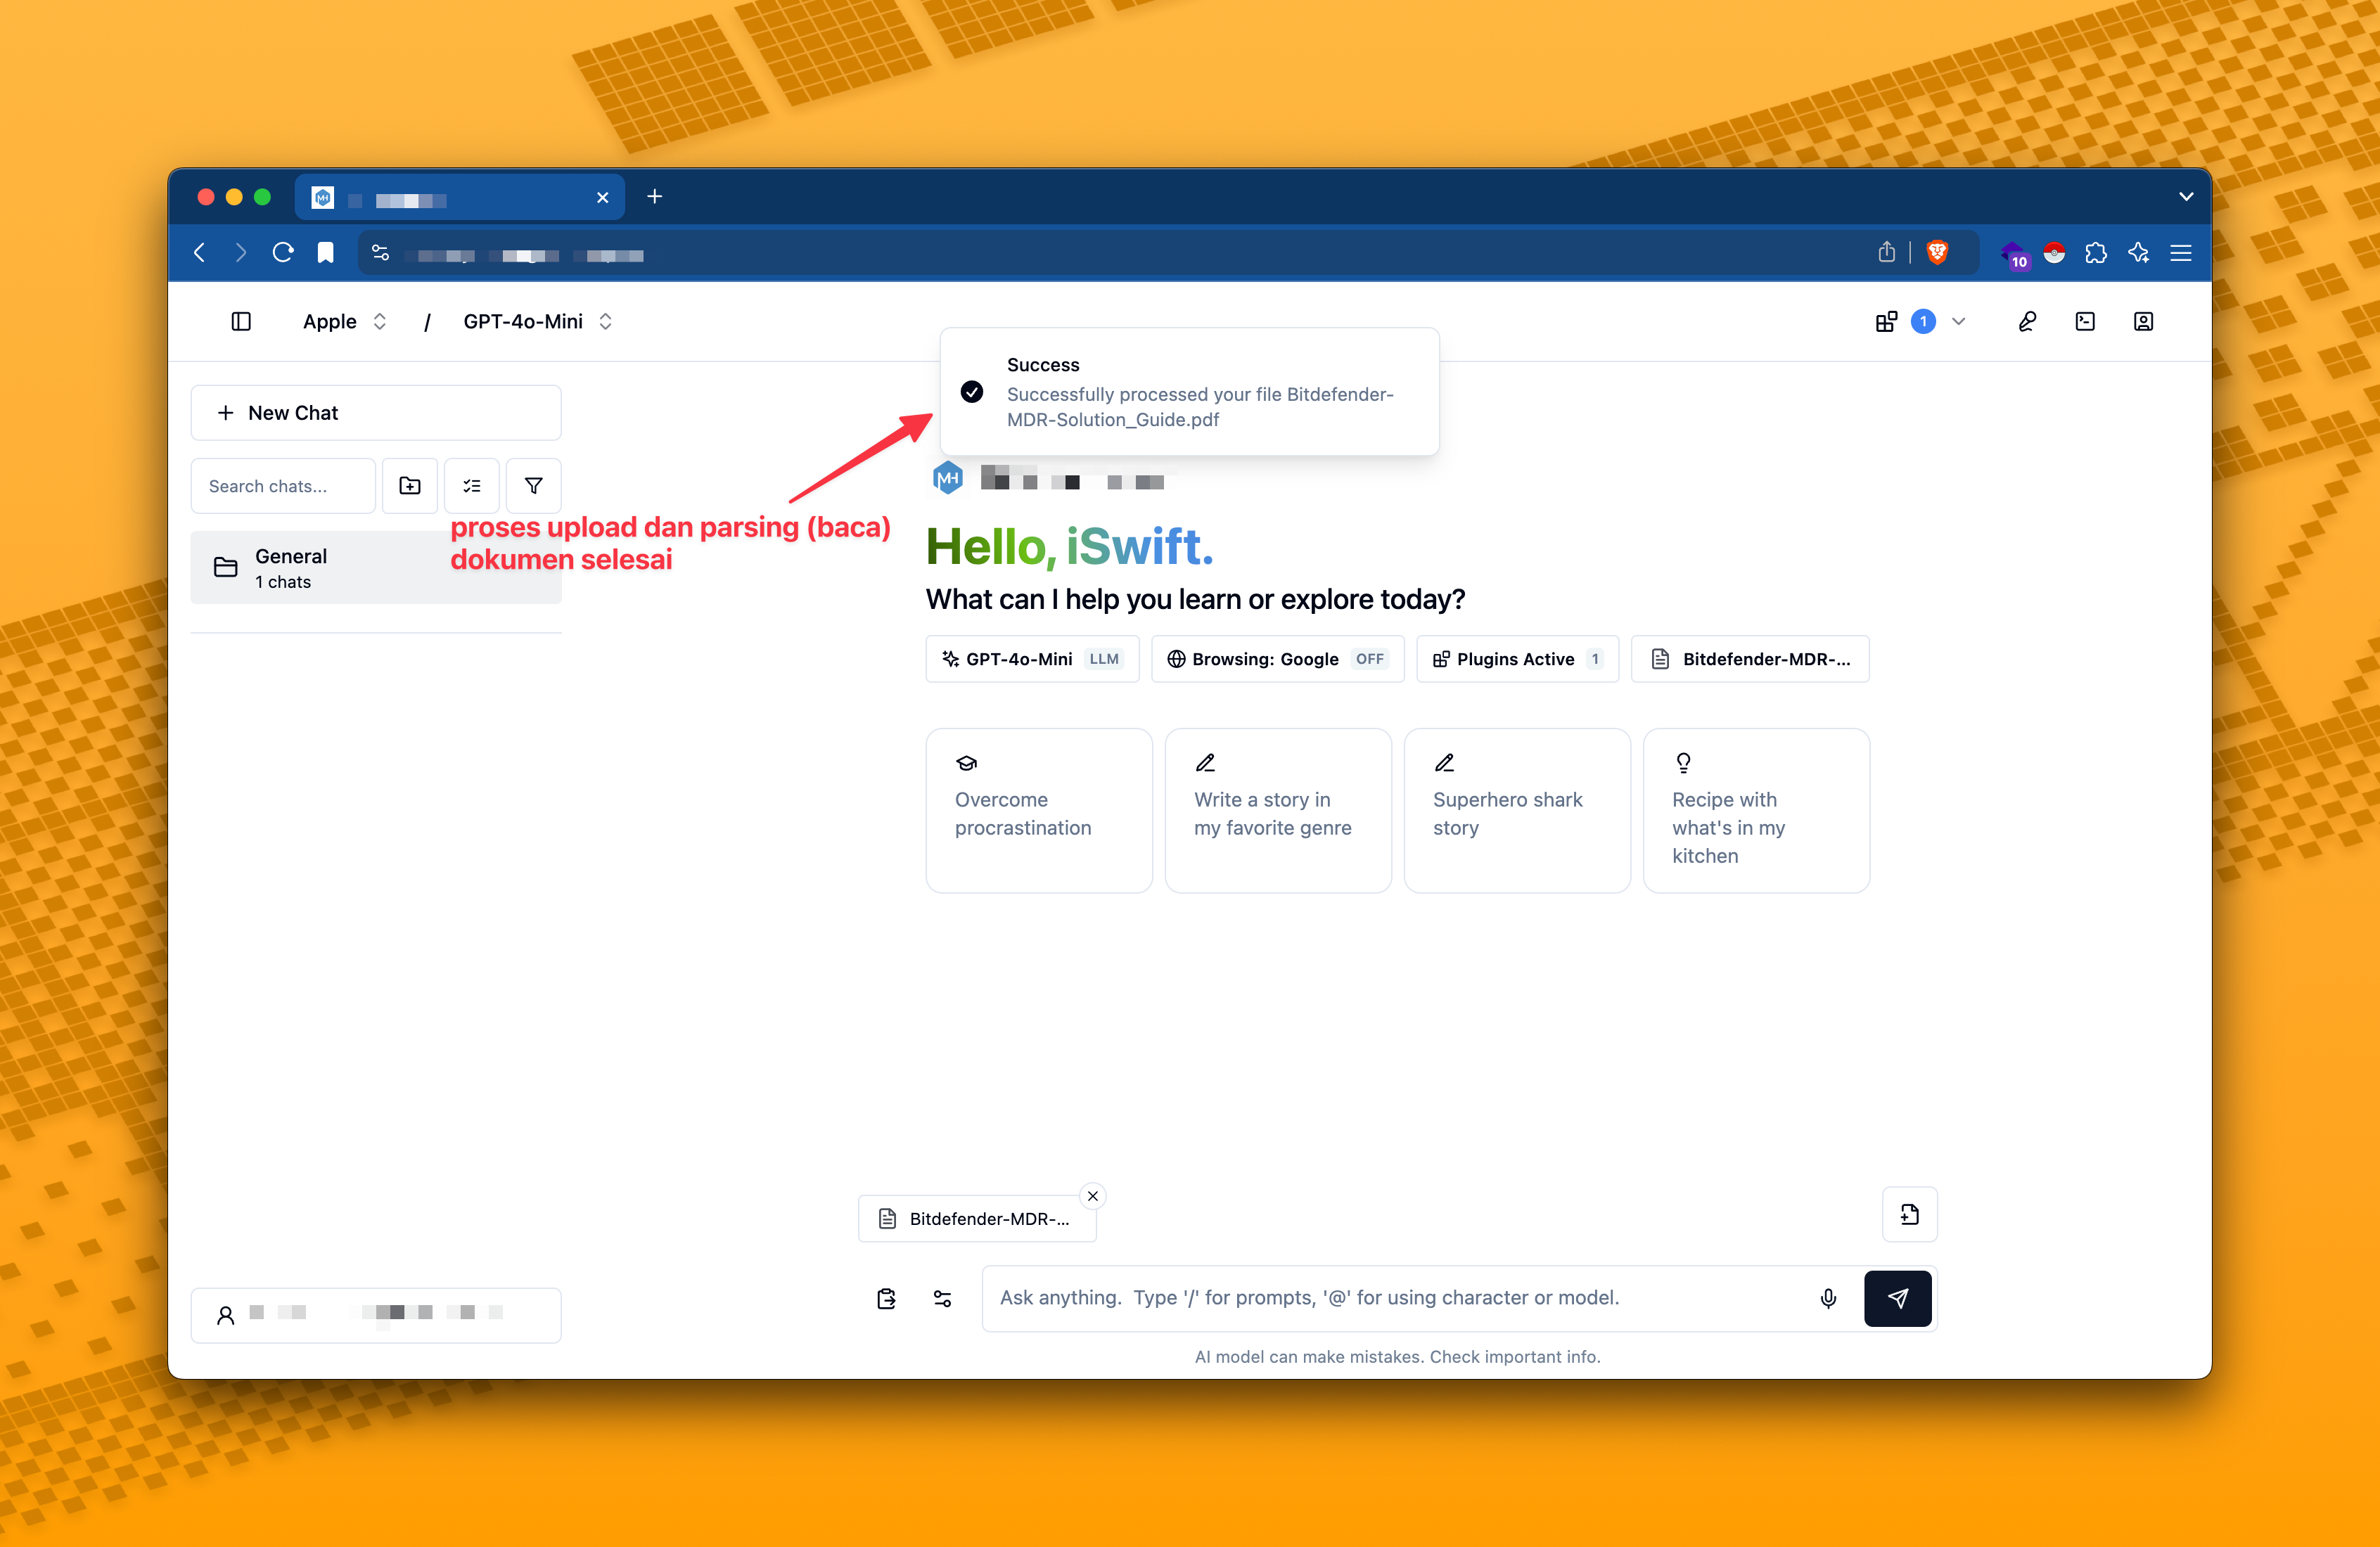Screen dimensions: 2380x1547
Task: Click the prompt library clipboard icon
Action: click(886, 1298)
